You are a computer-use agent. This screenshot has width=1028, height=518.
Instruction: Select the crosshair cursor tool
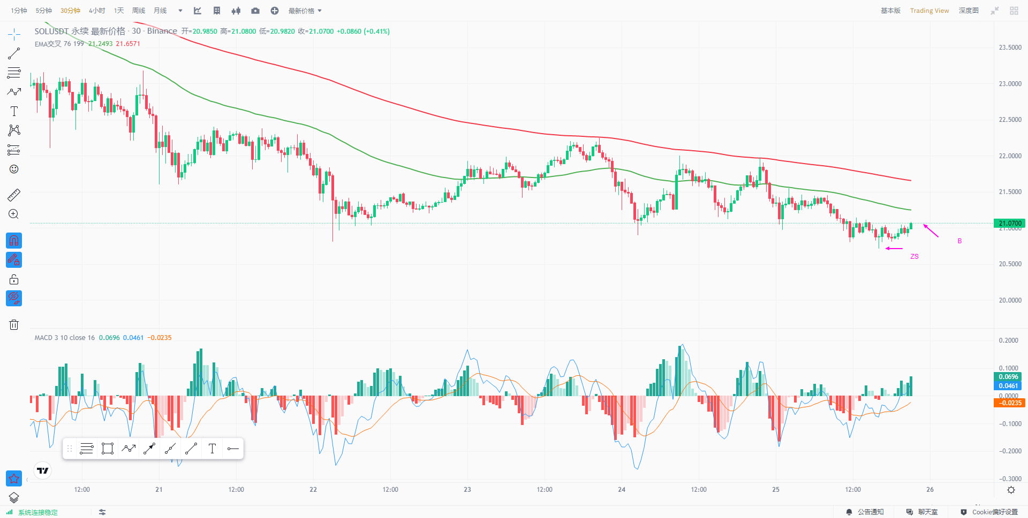(14, 35)
